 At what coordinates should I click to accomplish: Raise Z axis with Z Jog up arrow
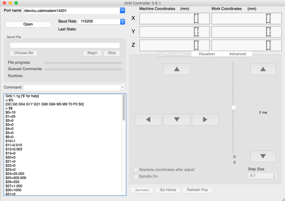(x=263, y=69)
